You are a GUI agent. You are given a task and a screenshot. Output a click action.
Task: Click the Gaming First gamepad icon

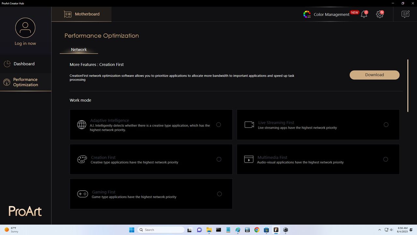coord(82,194)
